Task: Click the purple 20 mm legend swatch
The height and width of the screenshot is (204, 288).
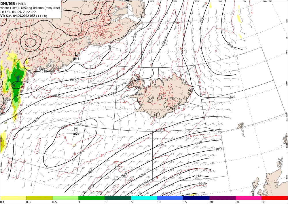Action: tap(222, 198)
